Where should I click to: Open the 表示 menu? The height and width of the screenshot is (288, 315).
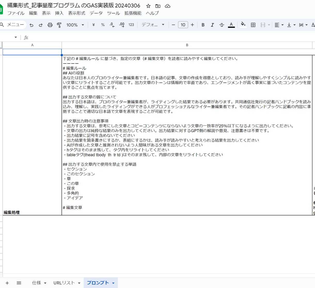(46, 13)
